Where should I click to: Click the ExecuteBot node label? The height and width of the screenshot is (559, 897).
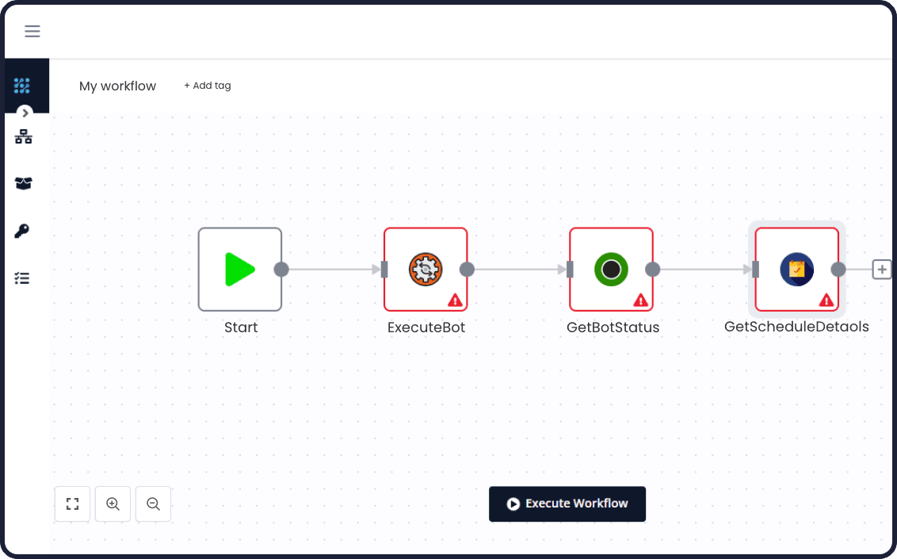[x=426, y=327]
